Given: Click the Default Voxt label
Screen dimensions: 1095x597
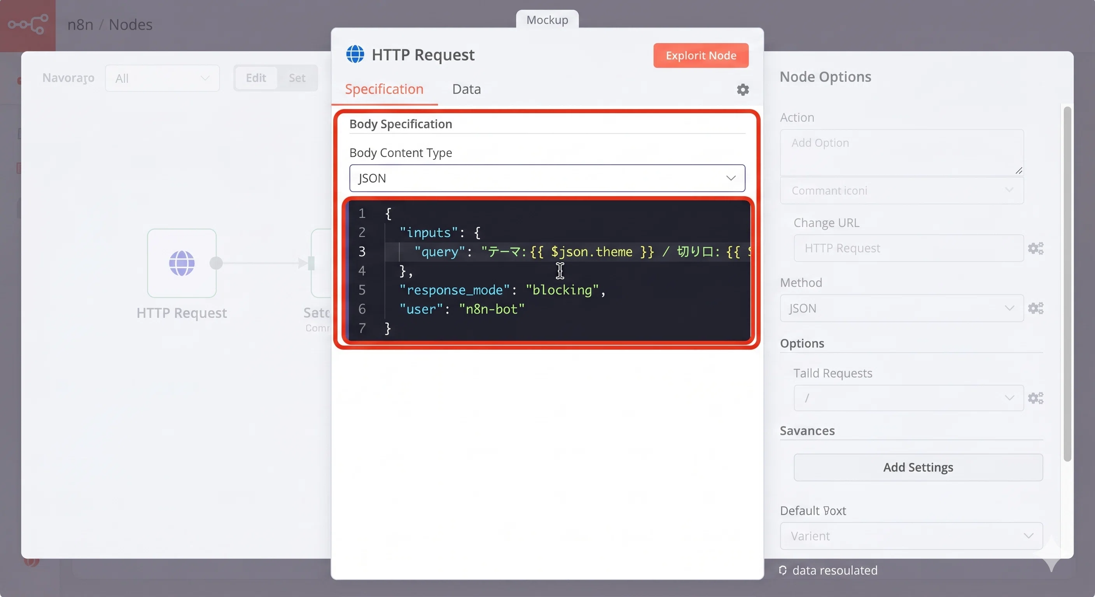Looking at the screenshot, I should point(813,511).
